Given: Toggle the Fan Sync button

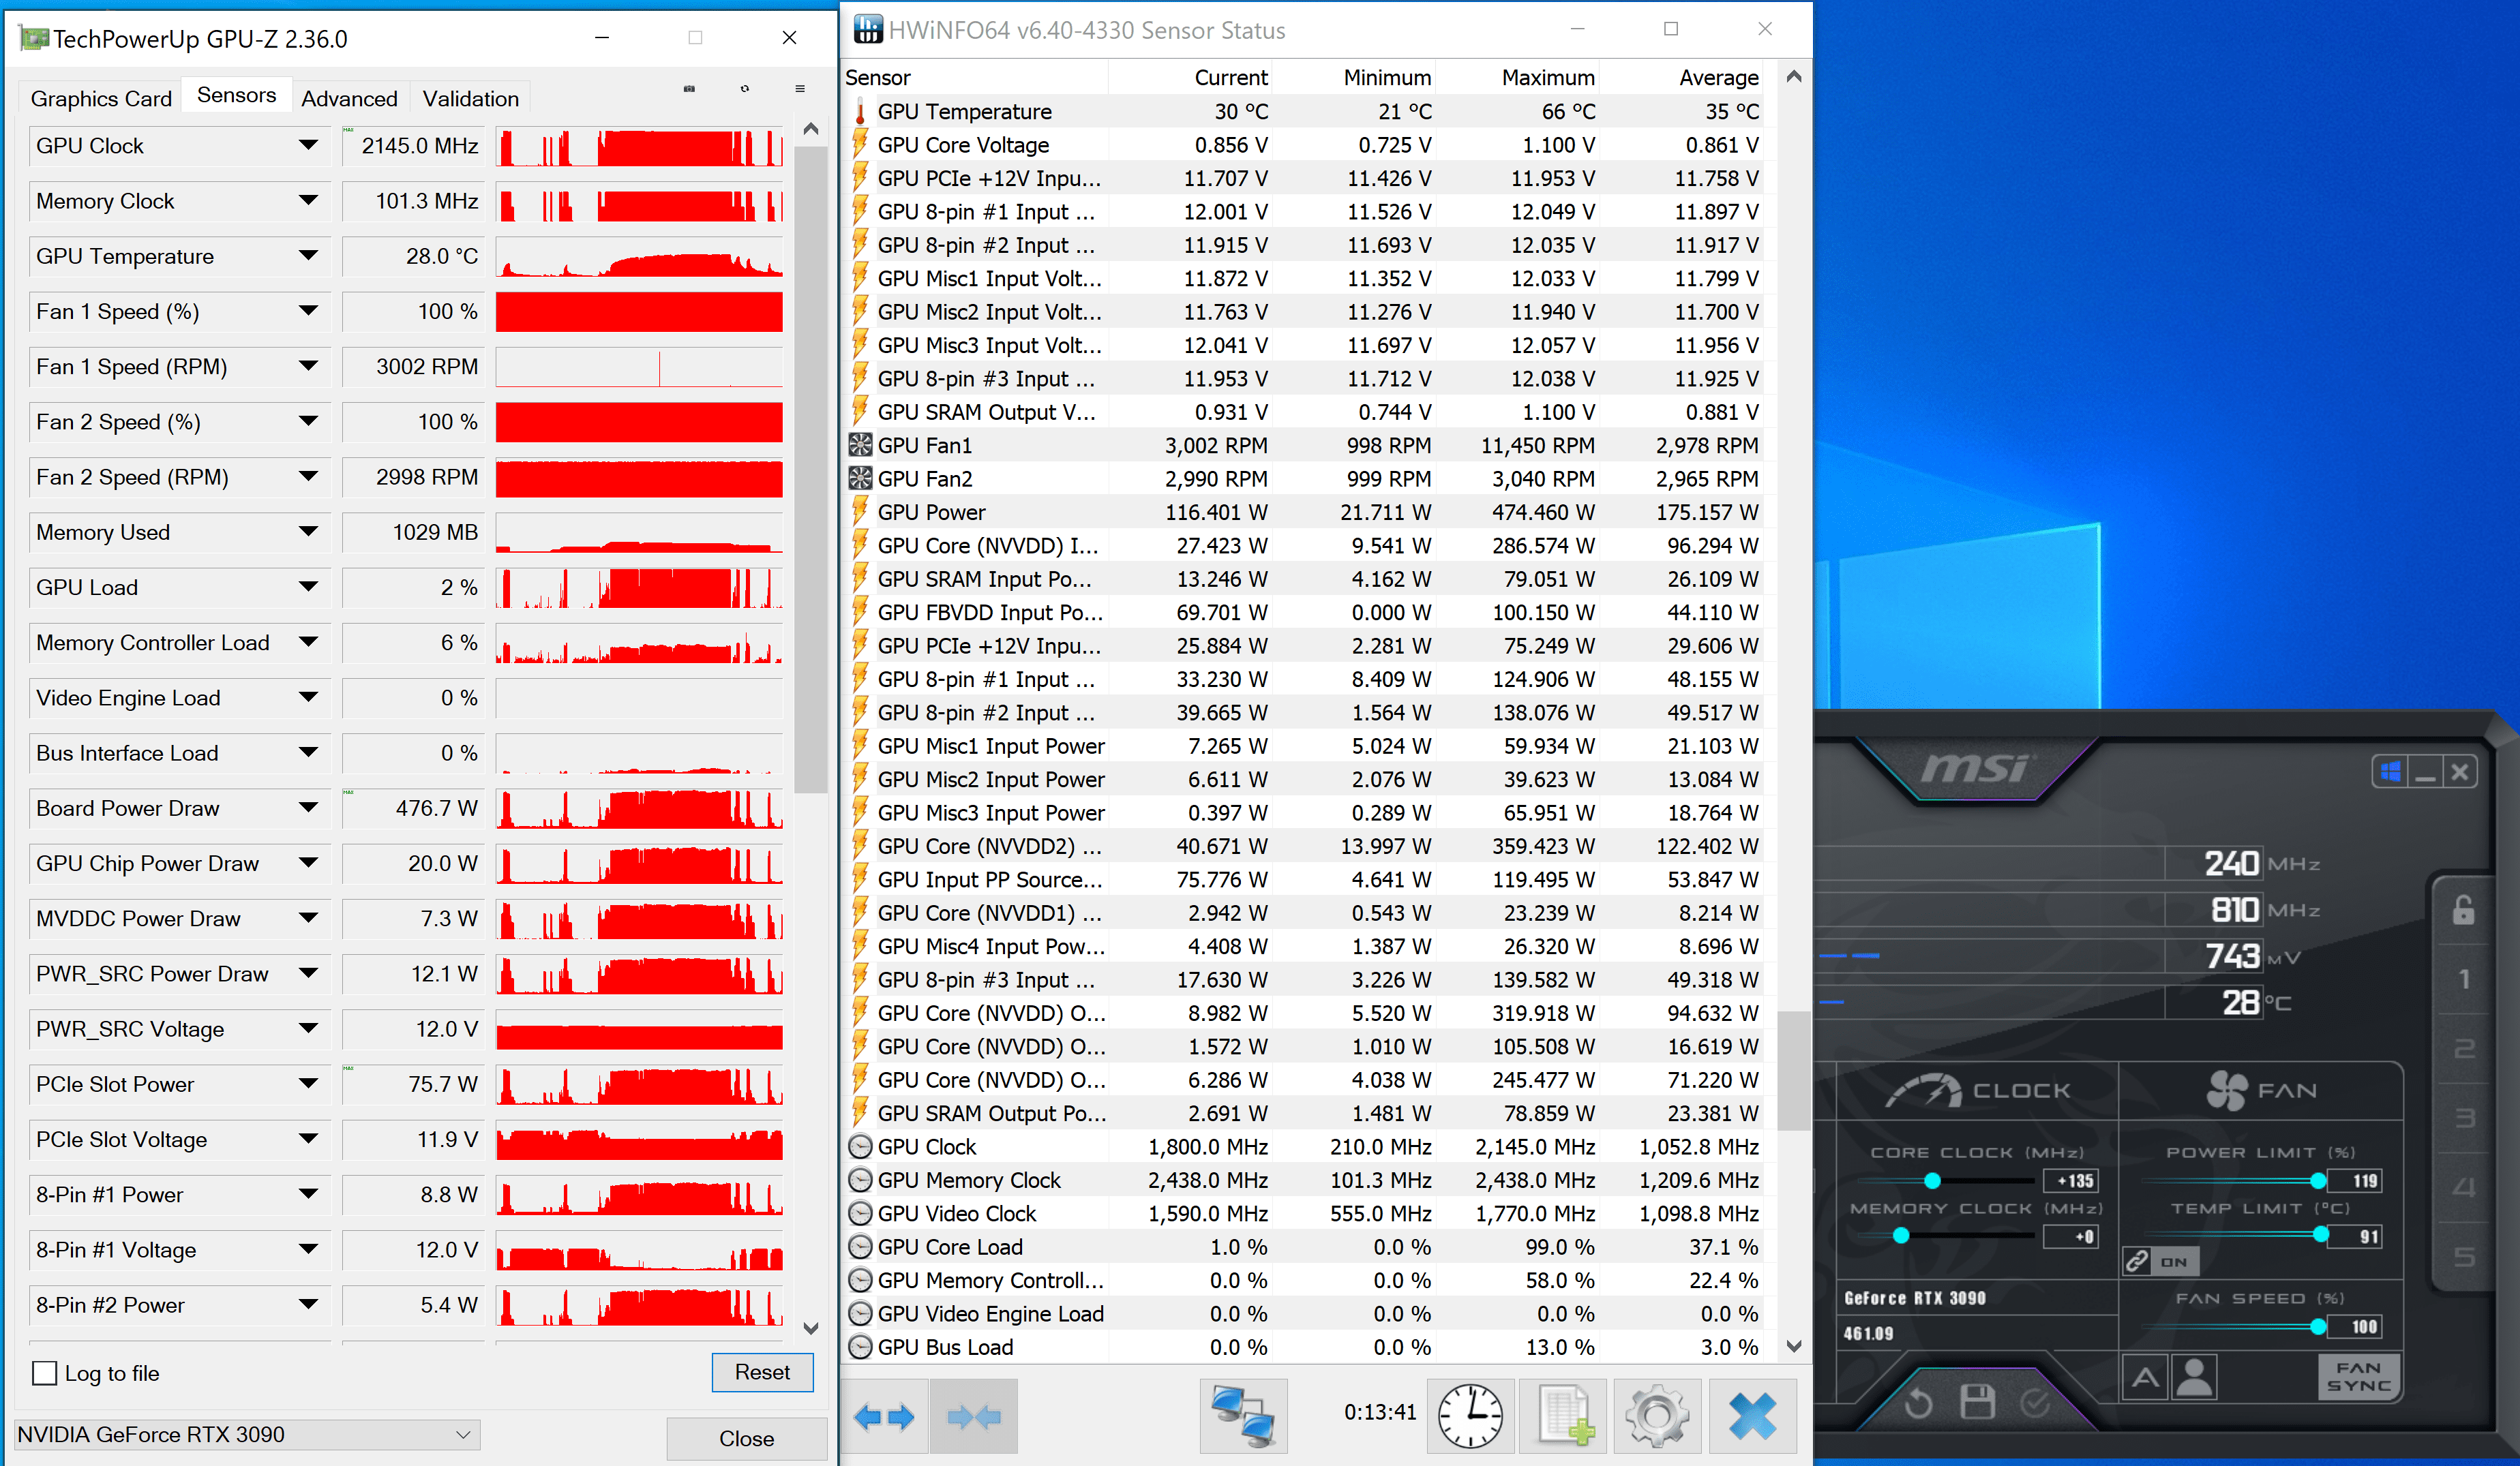Looking at the screenshot, I should [2359, 1377].
